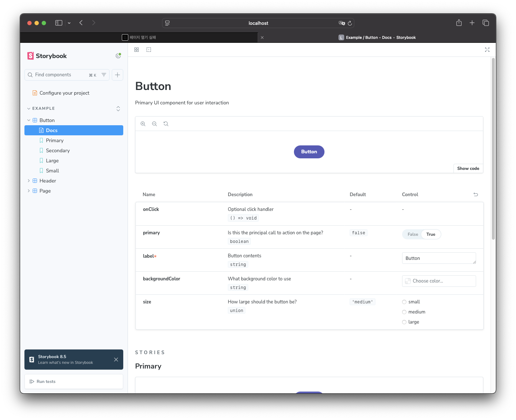Toggle the grid view toolbar icon
This screenshot has width=516, height=420.
coord(137,50)
